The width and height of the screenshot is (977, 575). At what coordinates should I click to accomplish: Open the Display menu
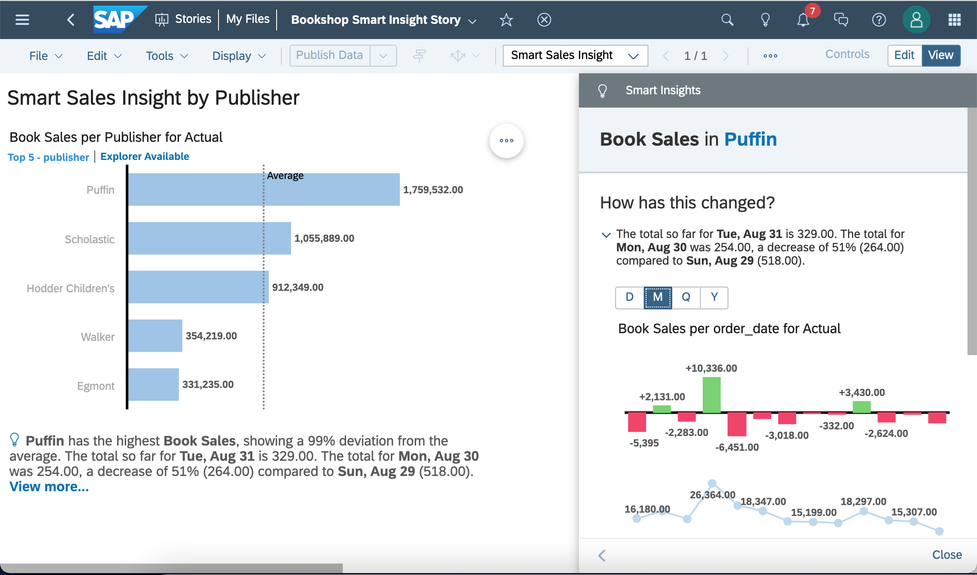(x=238, y=56)
